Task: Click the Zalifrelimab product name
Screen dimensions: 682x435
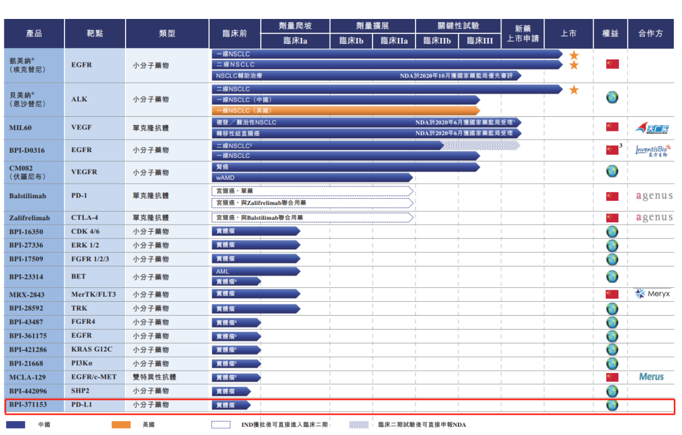Action: tap(29, 218)
